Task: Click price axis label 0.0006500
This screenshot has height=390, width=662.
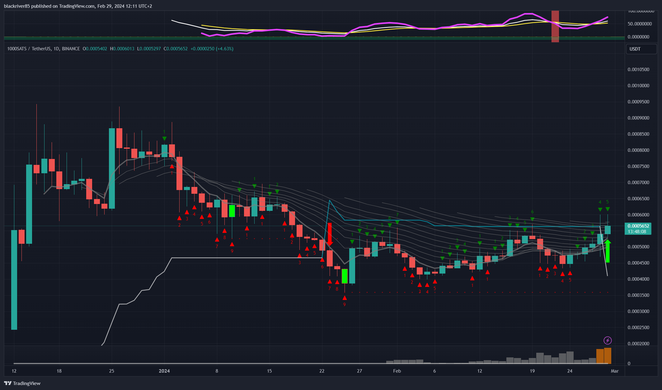Action: (639, 199)
